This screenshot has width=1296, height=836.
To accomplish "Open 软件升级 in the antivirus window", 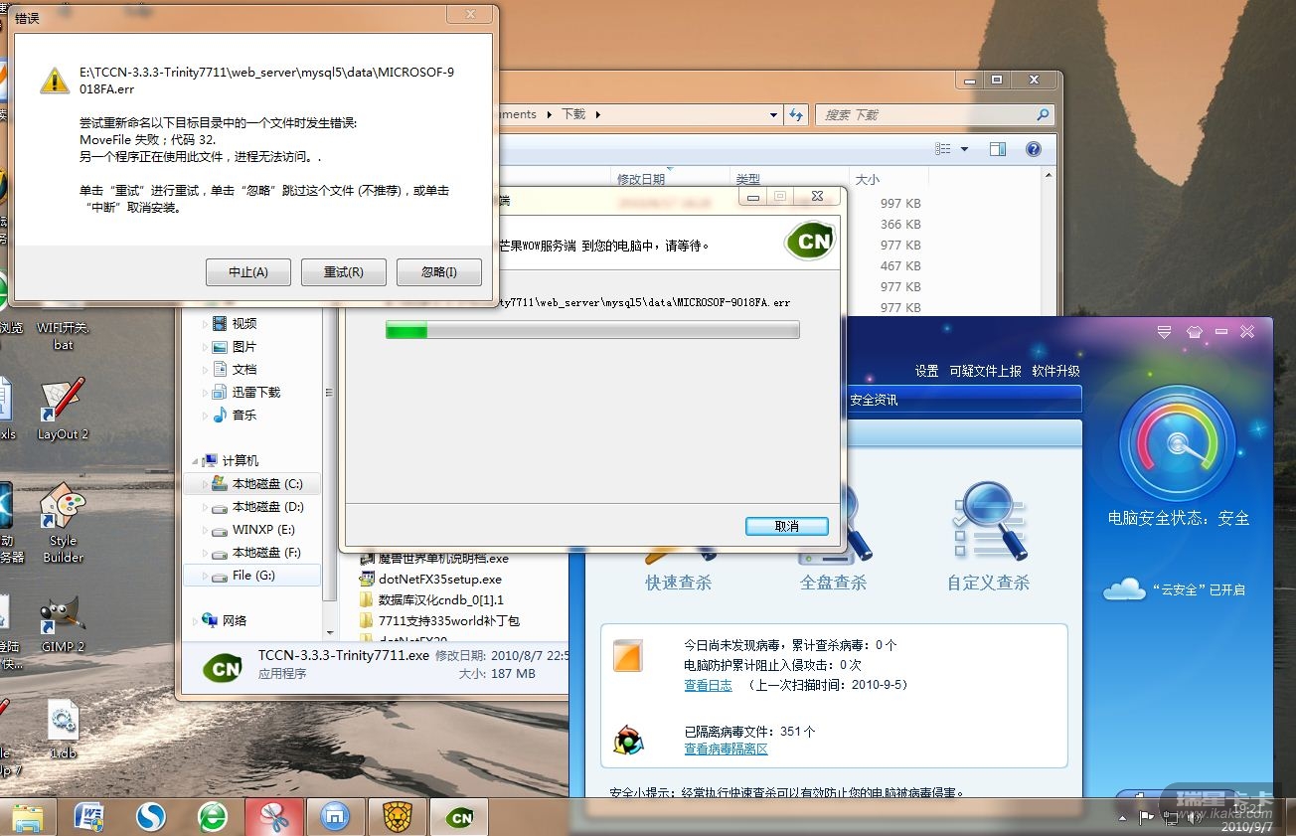I will click(x=1055, y=371).
